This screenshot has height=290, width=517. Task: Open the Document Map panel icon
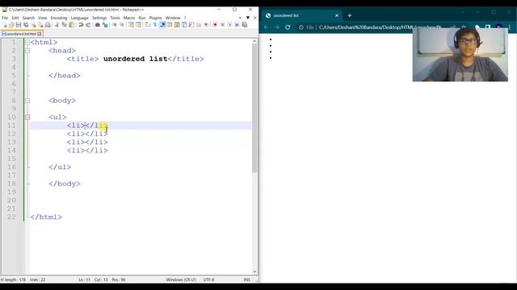click(x=177, y=25)
